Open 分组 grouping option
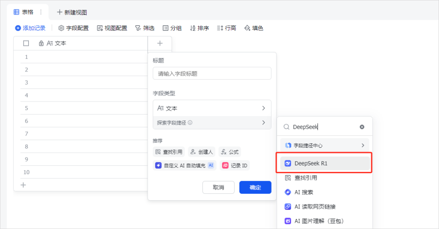The image size is (439, 229). tap(172, 28)
